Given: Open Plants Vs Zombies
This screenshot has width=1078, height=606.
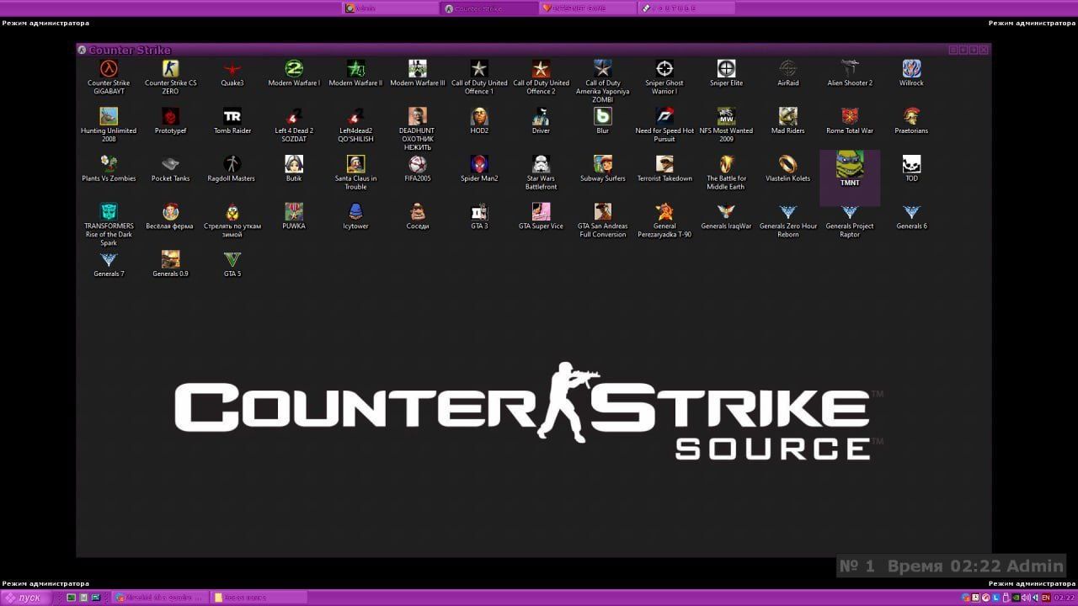Looking at the screenshot, I should 109,164.
